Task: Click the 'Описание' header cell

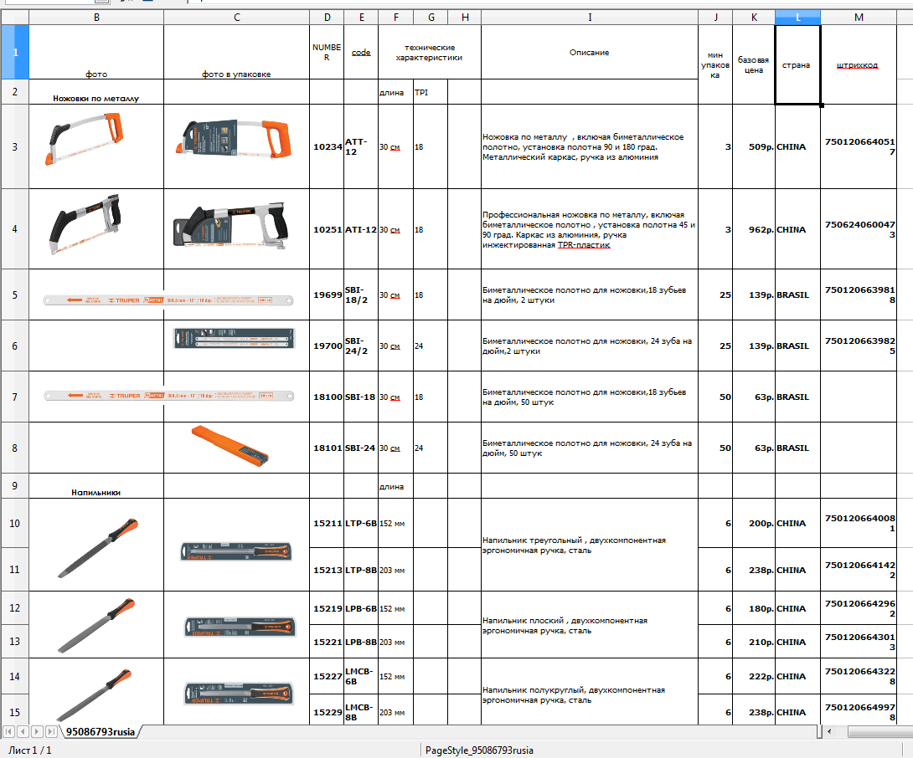Action: pyautogui.click(x=589, y=52)
